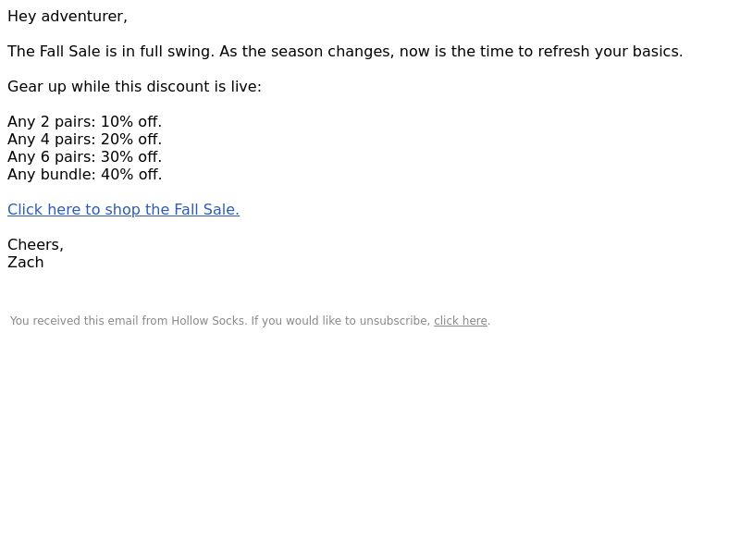Click the sentence 'The Fall Sale is in full swing.'

[111, 52]
